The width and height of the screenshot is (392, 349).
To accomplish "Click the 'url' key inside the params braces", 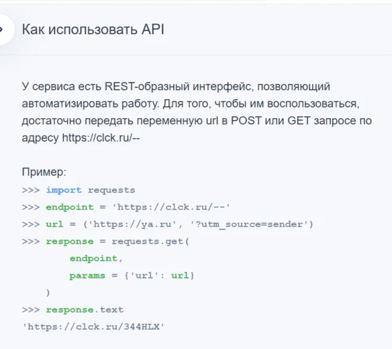I will [x=144, y=275].
